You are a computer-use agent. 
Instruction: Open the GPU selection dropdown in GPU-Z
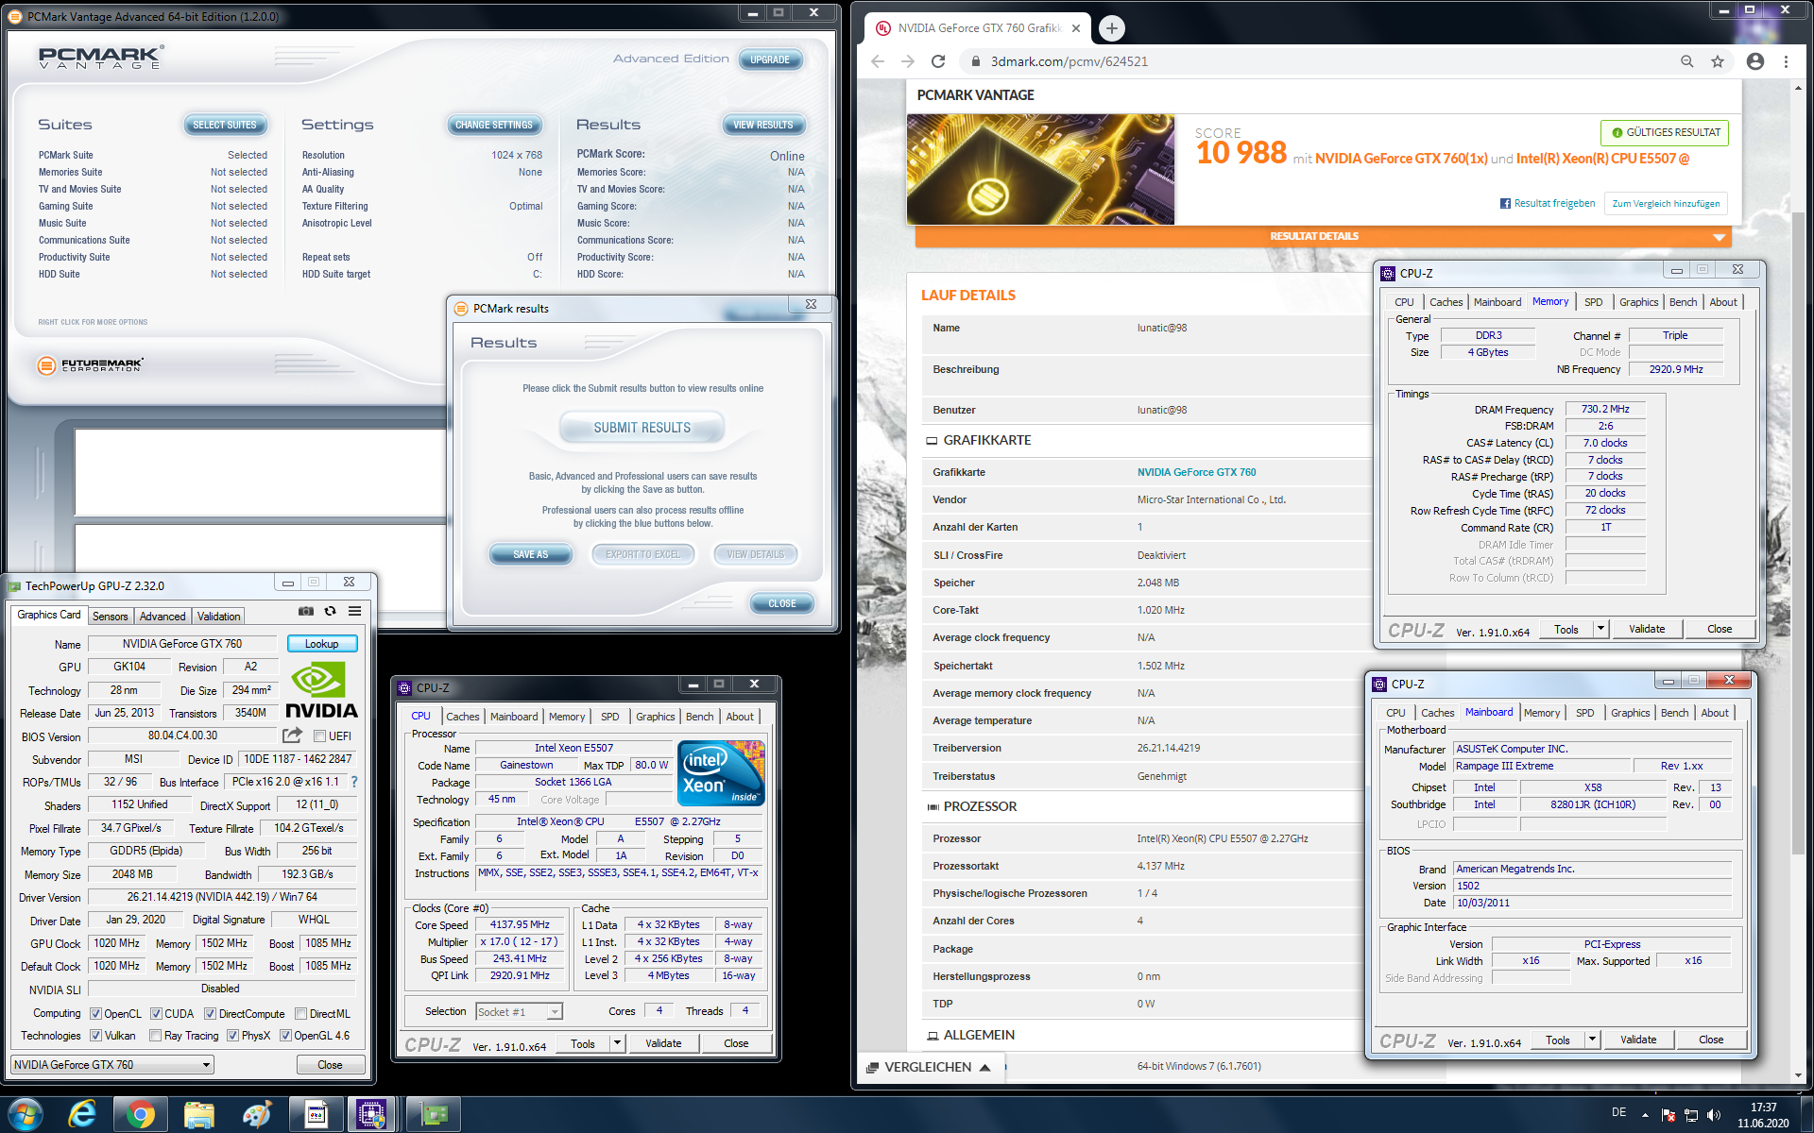click(x=112, y=1065)
